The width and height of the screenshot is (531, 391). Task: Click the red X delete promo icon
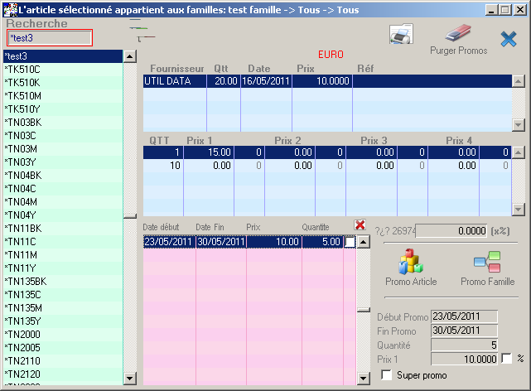360,225
